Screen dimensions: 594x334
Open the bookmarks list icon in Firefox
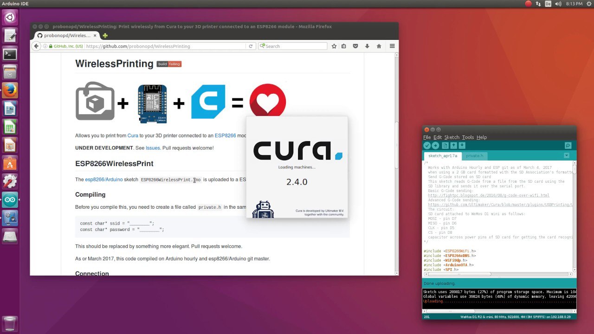coord(344,46)
